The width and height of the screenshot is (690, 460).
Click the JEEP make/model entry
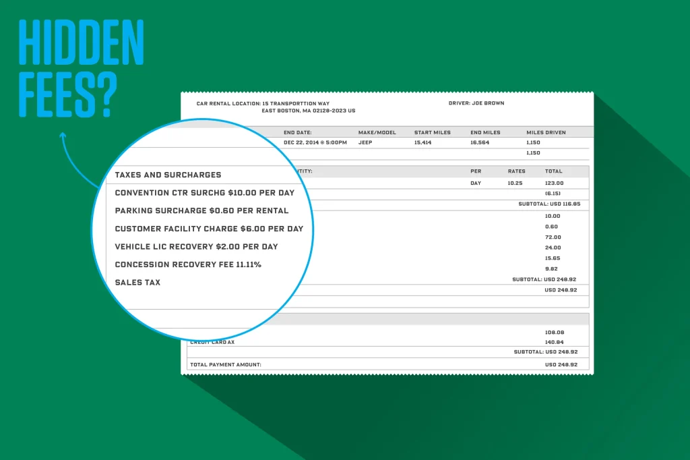pyautogui.click(x=365, y=142)
